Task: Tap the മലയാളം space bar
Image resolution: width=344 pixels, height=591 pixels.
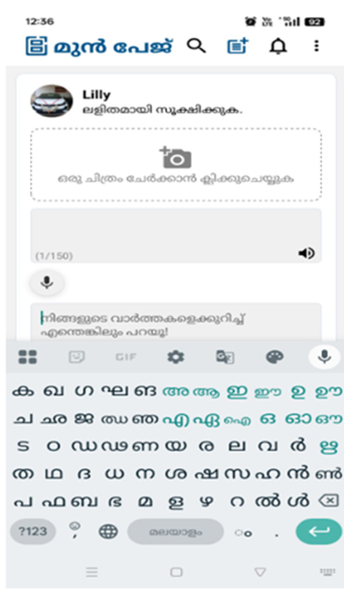Action: (x=175, y=532)
